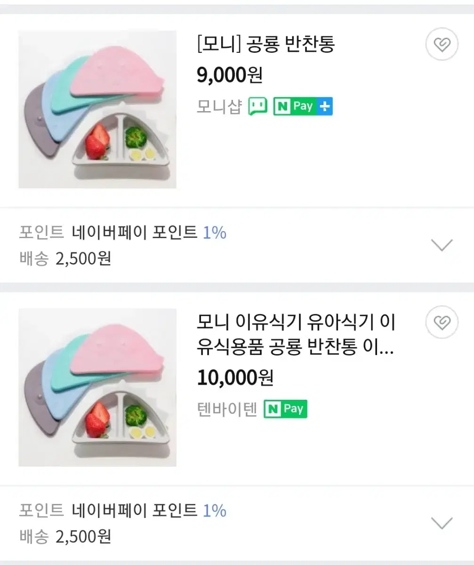Visit the 모니샵 seller store
Image resolution: width=474 pixels, height=565 pixels.
coord(219,107)
